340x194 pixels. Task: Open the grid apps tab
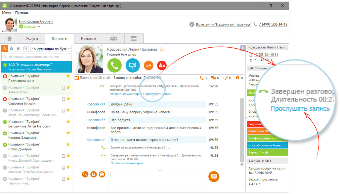coord(134,39)
